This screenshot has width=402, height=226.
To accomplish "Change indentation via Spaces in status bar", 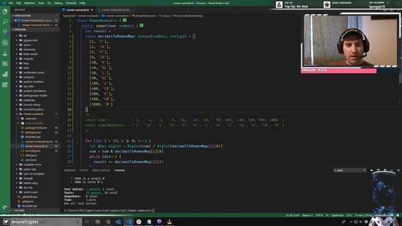I will 307,215.
